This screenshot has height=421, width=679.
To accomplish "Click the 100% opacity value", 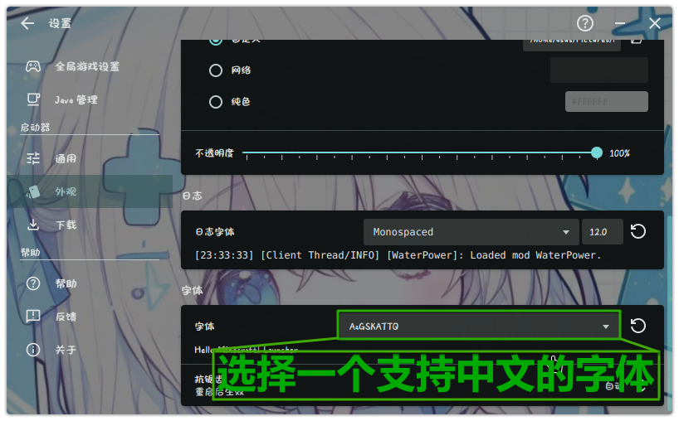I will (620, 153).
